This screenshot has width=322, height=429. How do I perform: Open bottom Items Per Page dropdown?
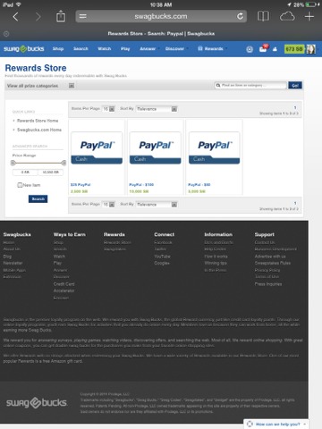point(108,205)
